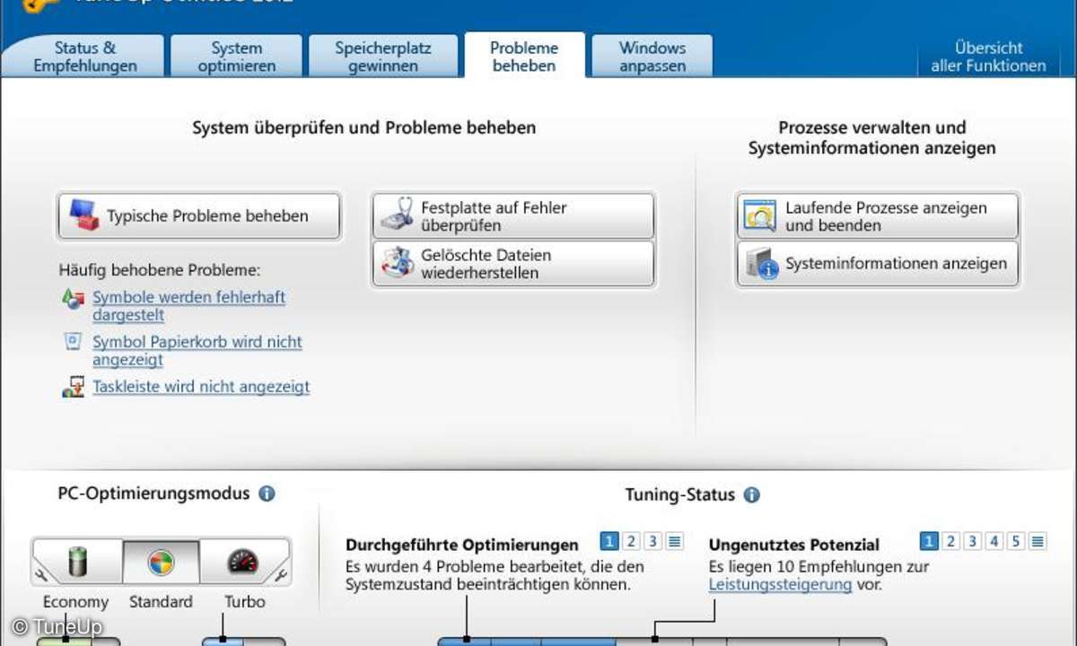Show page 3 of Ungenutztes Potenzial
Image resolution: width=1077 pixels, height=646 pixels.
(972, 541)
